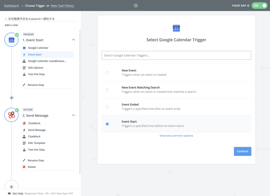Image resolution: width=270 pixels, height=196 pixels.
Task: Click the lines icon beside Edit Options
Action: [x=24, y=68]
